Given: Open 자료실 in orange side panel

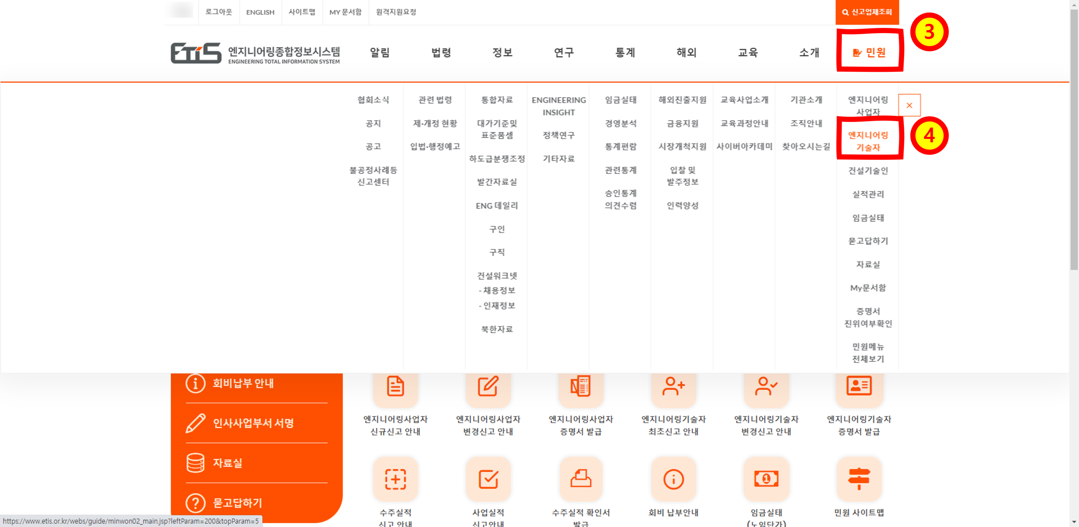Looking at the screenshot, I should pos(227,463).
